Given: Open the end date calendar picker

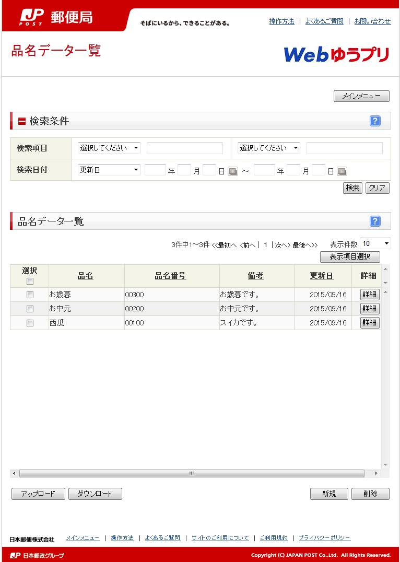Looking at the screenshot, I should tap(342, 171).
